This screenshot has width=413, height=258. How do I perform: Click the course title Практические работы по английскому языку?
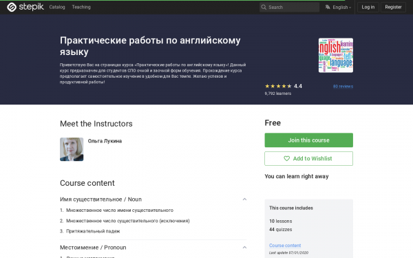click(150, 46)
